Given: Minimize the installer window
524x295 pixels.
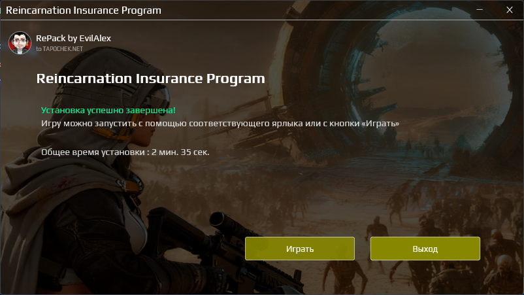Looking at the screenshot, I should pos(480,10).
